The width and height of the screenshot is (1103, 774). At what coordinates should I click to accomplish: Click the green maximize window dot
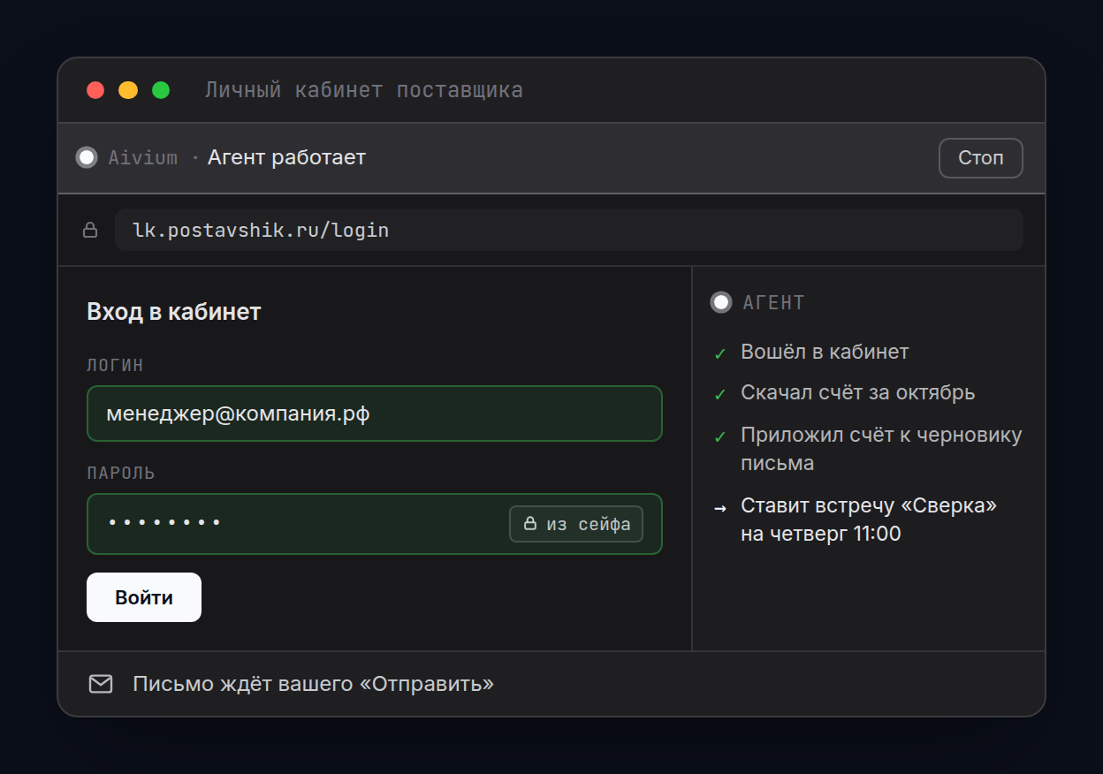tap(161, 90)
